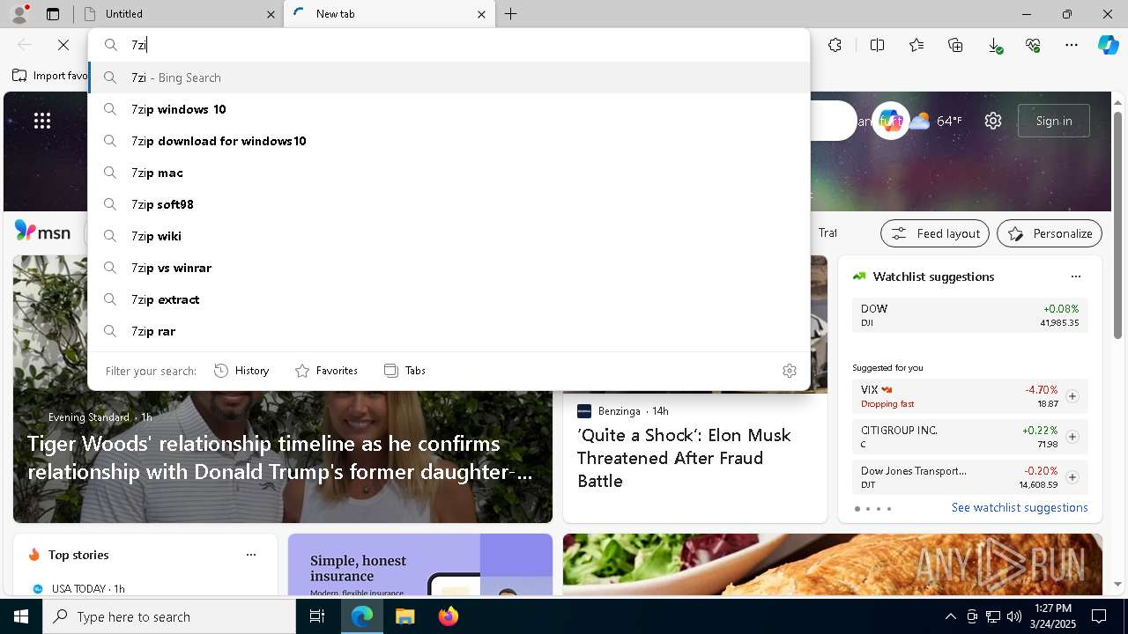Open the Feed layout options
This screenshot has height=634, width=1128.
(935, 233)
